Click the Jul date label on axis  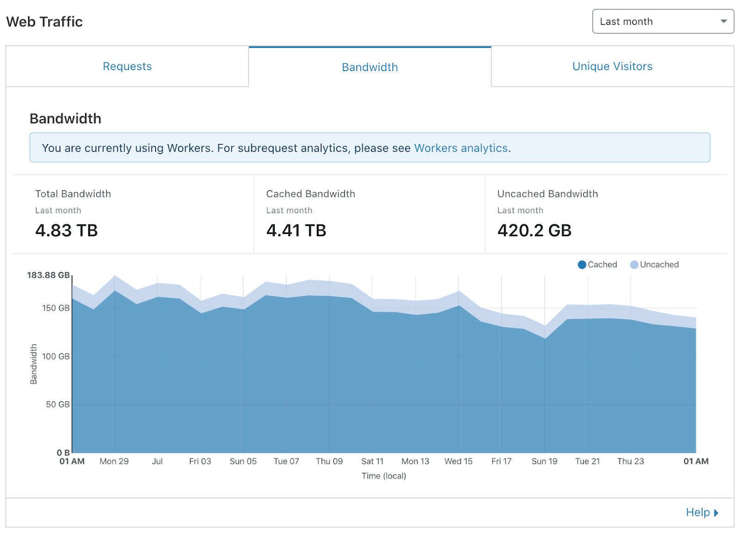pyautogui.click(x=157, y=461)
